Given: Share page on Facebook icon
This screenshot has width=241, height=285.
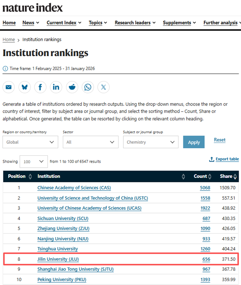Looking at the screenshot, I should coord(40,87).
